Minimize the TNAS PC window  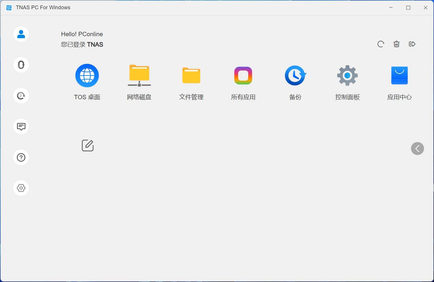391,8
